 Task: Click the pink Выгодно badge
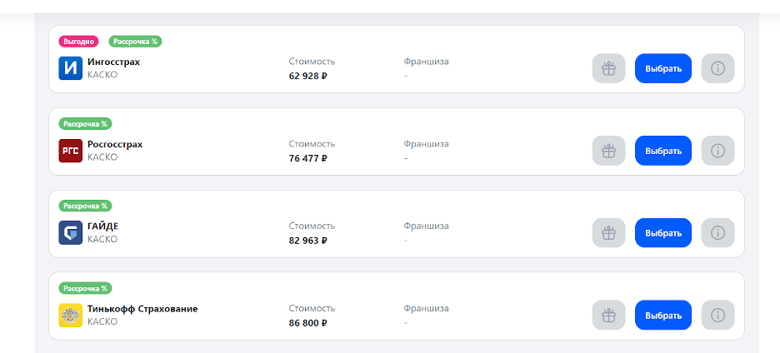[78, 41]
